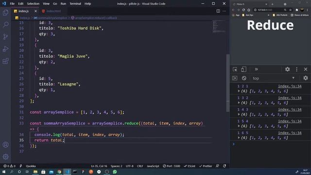
Task: Click the Quokka status bar item
Action: click(x=31, y=166)
